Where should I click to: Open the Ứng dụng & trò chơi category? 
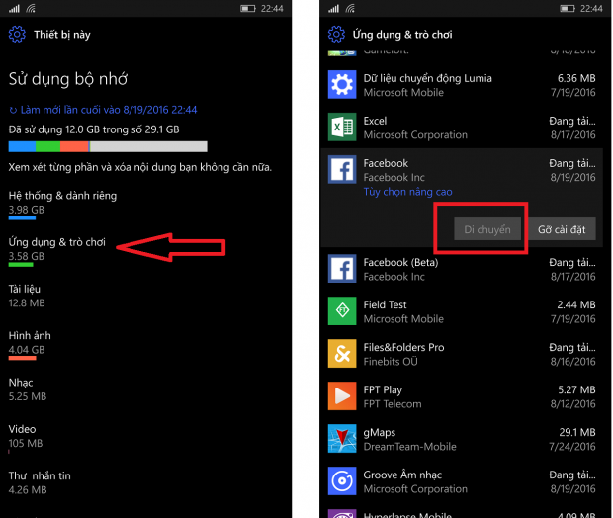57,242
